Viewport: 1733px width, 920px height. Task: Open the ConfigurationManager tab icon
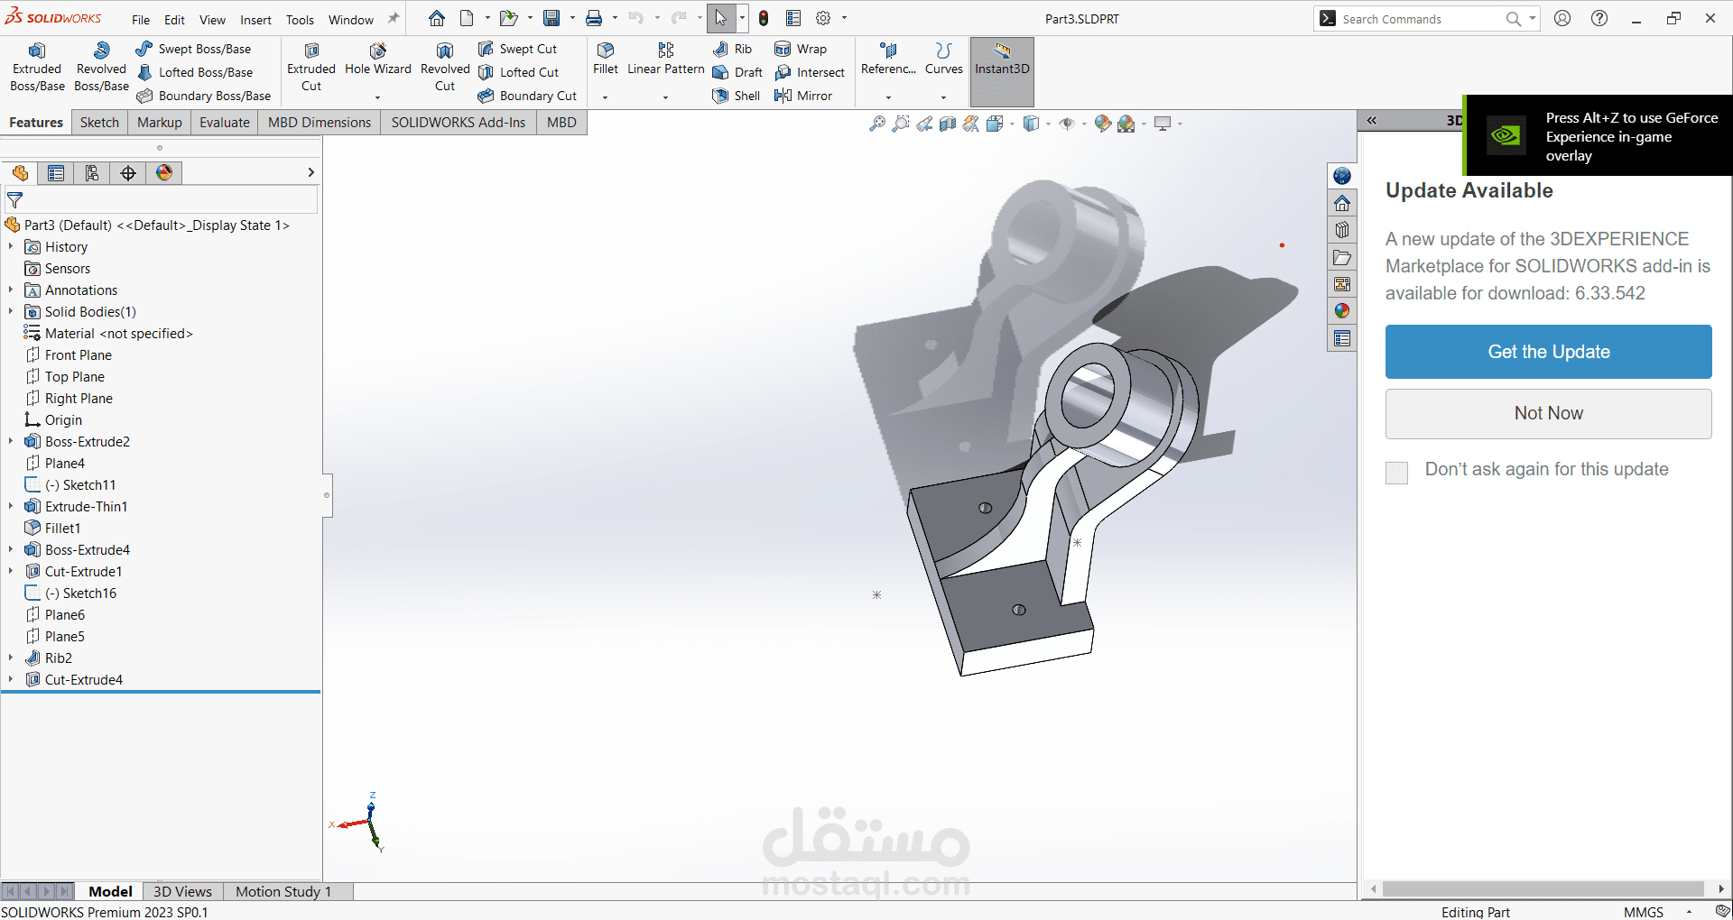point(92,173)
